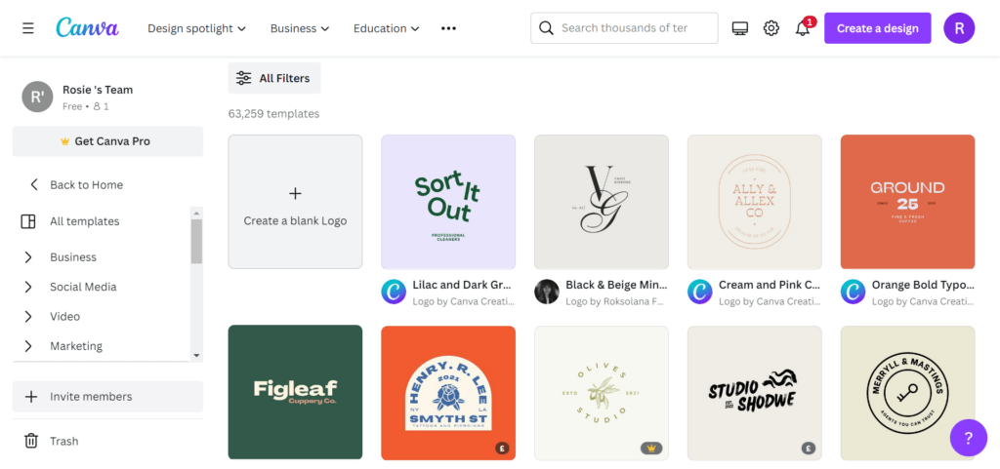Open the All Filters panel
The image size is (1000, 469).
[274, 78]
